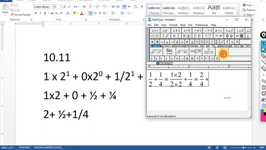Click the Increase Indent icon
This screenshot has height=150, width=266.
118,7
